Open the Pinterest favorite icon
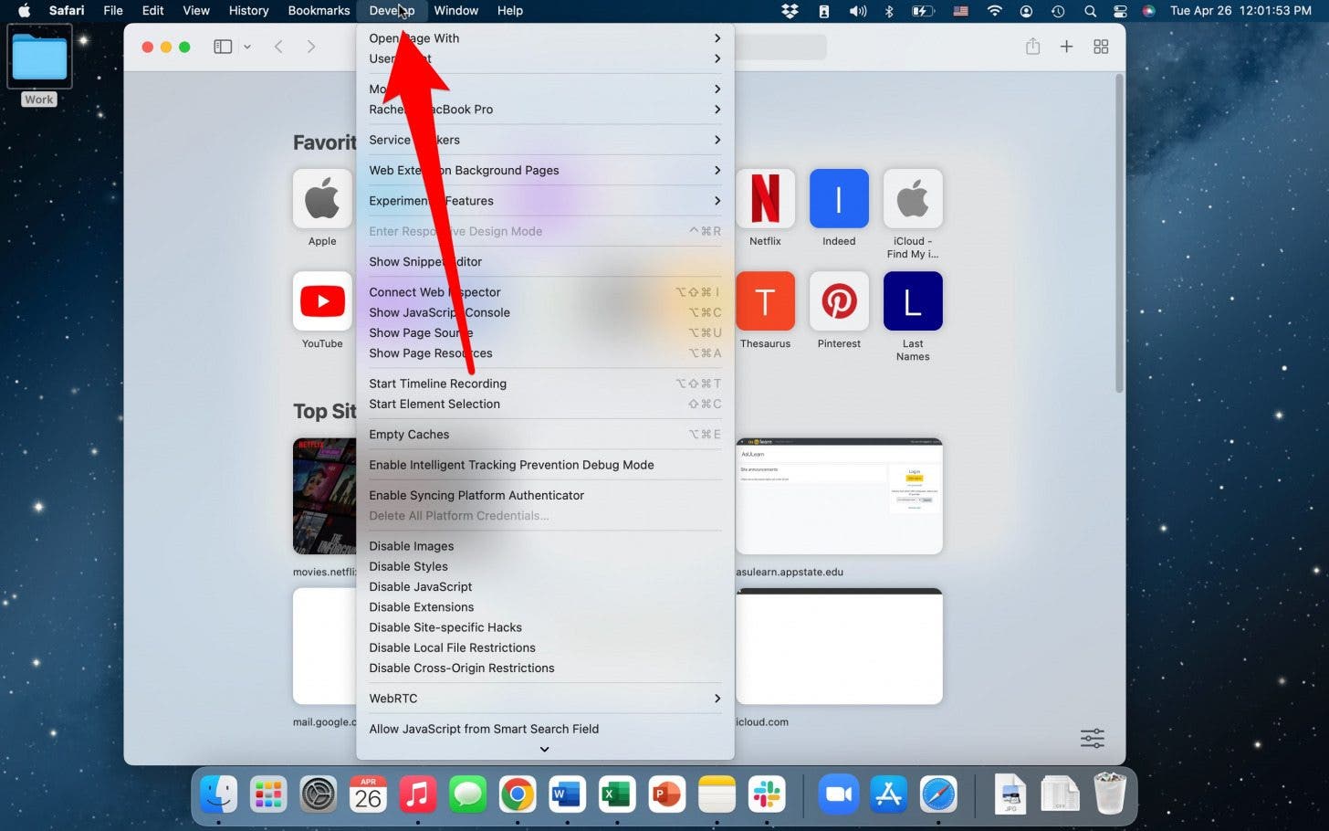Screen dimensions: 1329x831 coord(839,300)
